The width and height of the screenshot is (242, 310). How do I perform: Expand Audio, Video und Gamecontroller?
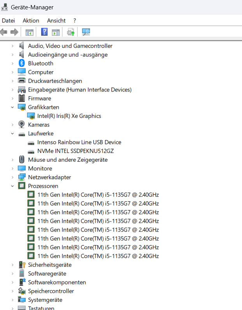pyautogui.click(x=12, y=46)
